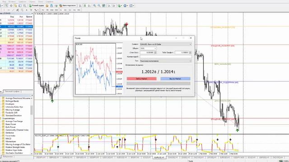This screenshot has width=289, height=162.
Task: Switch timeframe to H4
Action: click(65, 10)
